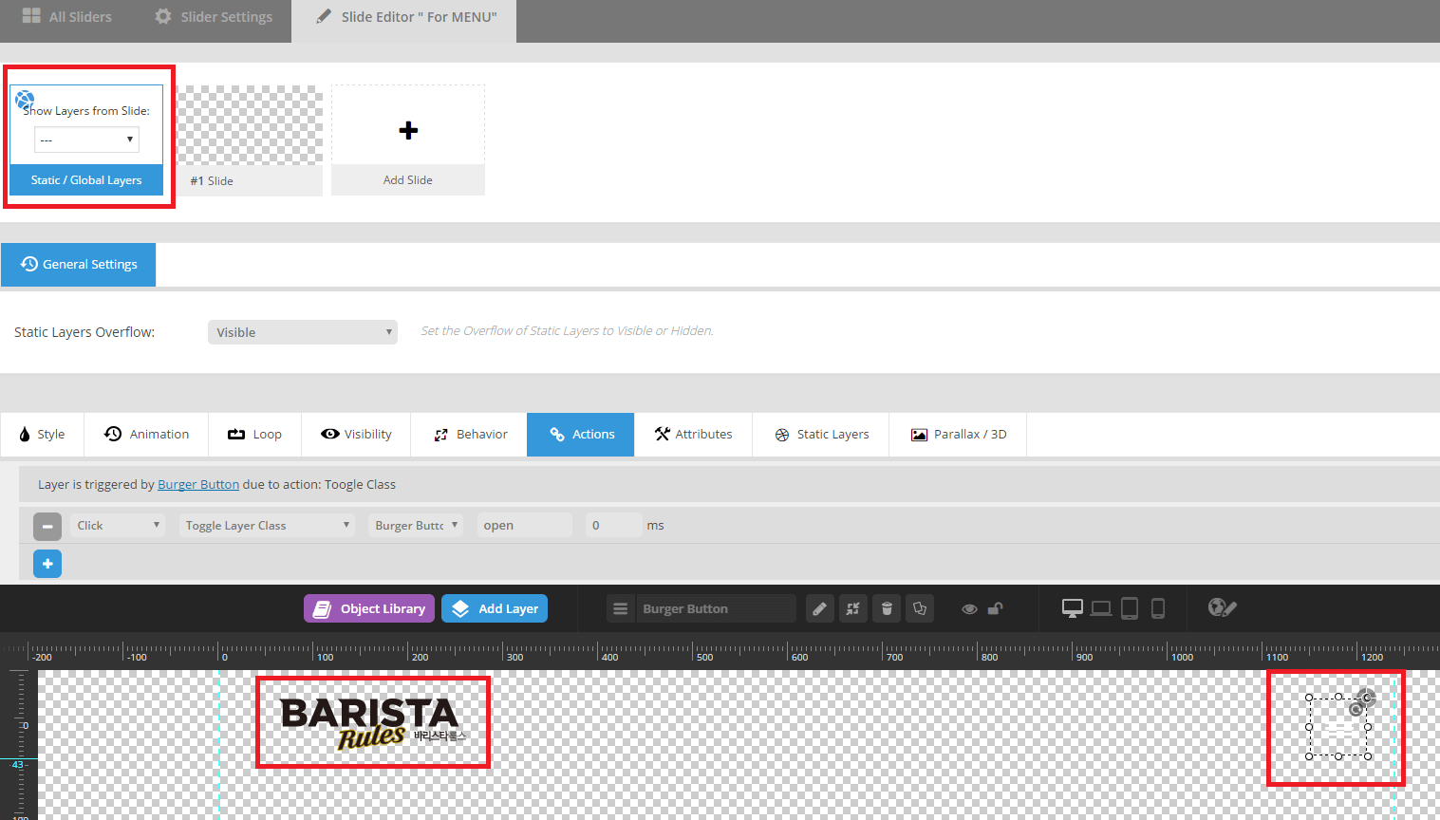This screenshot has height=820, width=1440.
Task: Switch to the Visibility tab
Action: coord(356,435)
